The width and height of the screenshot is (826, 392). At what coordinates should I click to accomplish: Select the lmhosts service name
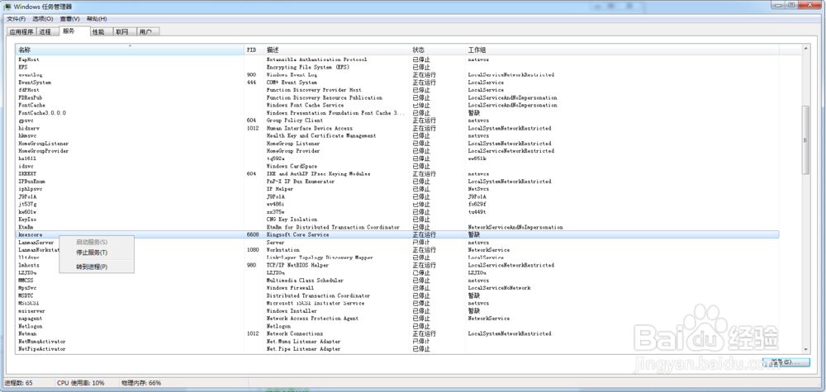[29, 266]
